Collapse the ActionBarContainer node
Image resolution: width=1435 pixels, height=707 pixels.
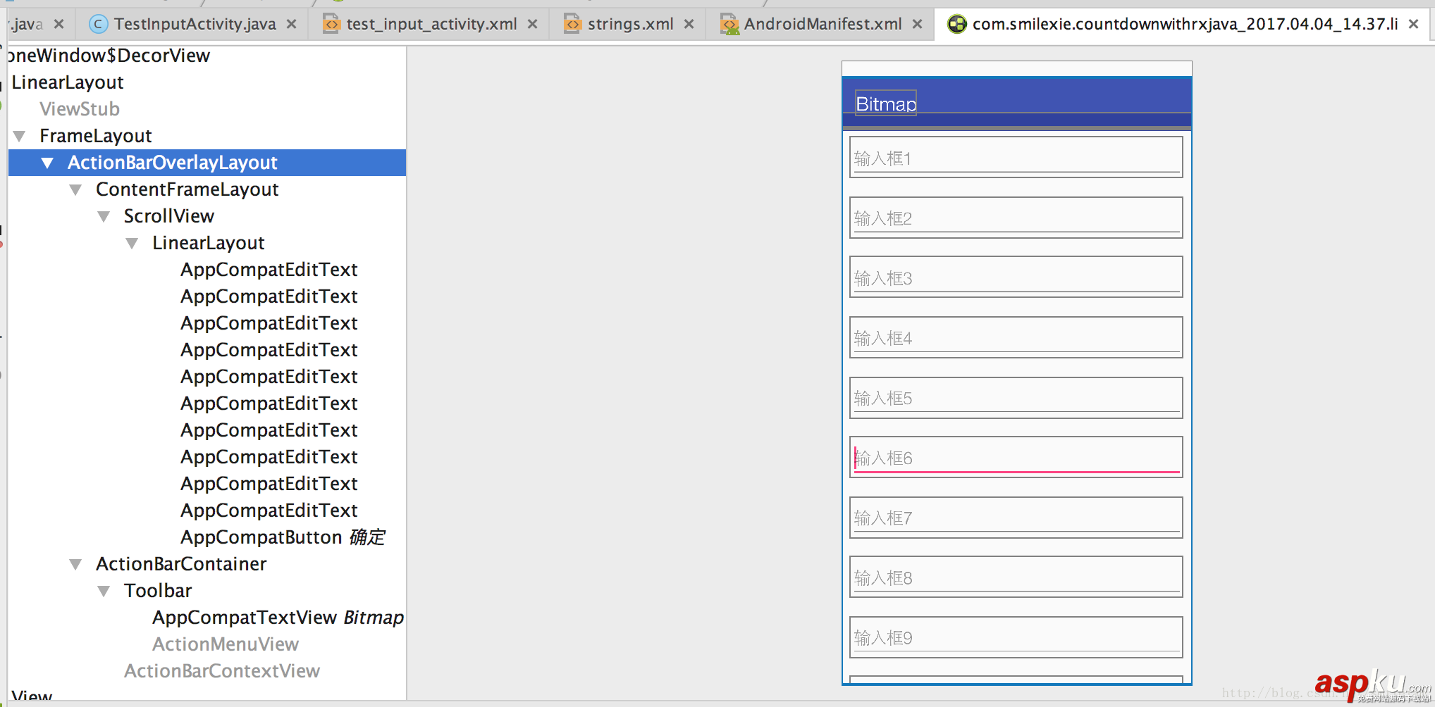point(76,564)
